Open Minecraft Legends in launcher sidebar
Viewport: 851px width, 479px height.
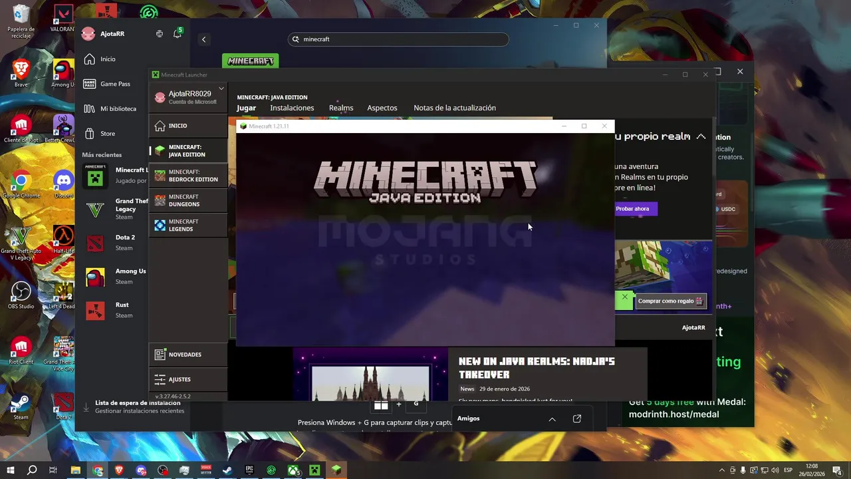tap(189, 225)
